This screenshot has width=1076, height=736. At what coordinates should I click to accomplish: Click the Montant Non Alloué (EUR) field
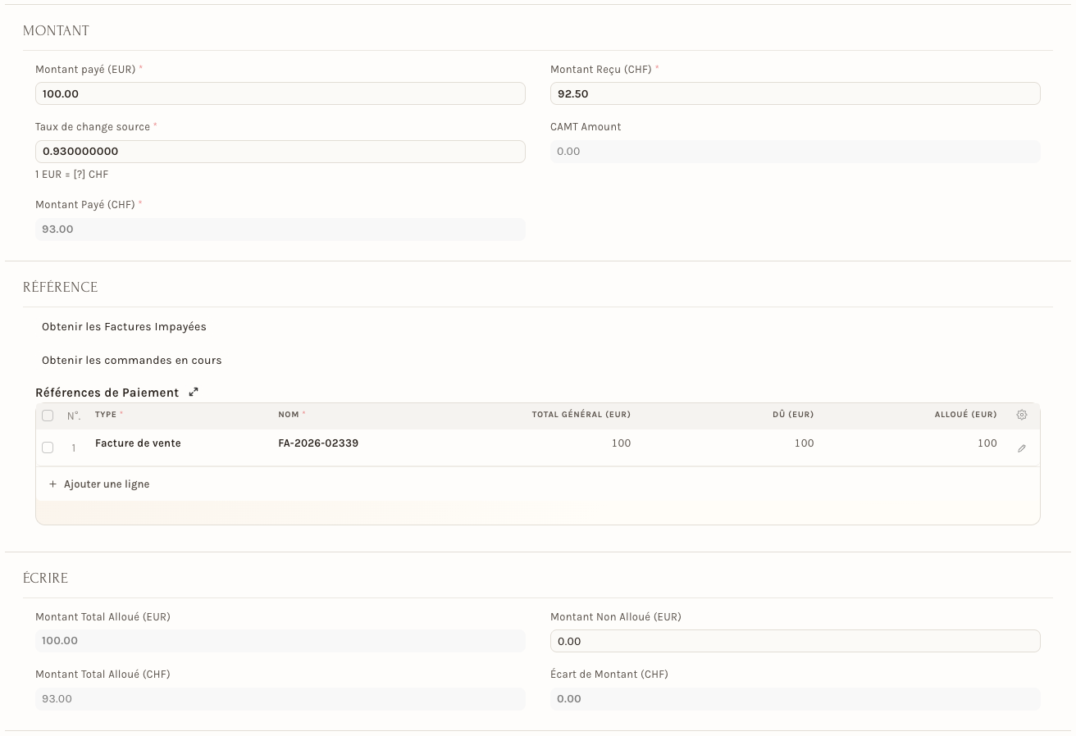796,641
